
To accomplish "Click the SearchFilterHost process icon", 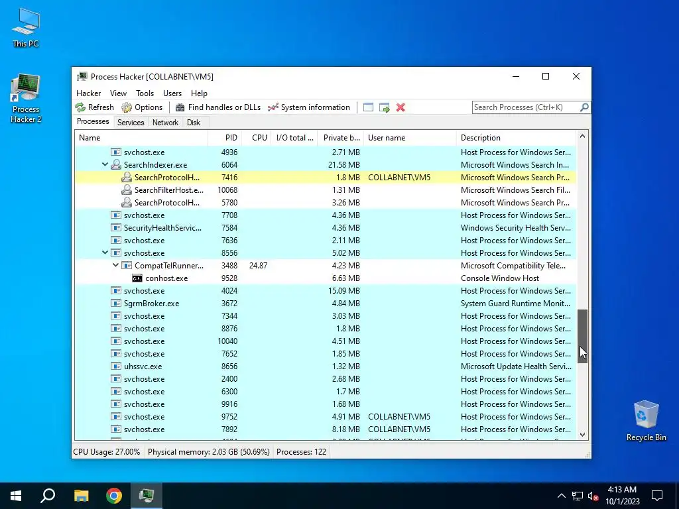I will [x=127, y=190].
